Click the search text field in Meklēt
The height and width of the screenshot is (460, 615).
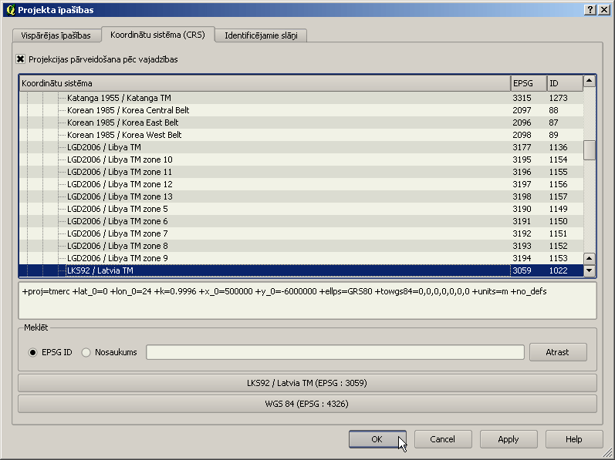336,352
